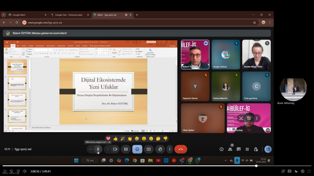314x176 pixels.
Task: Click Yasemin Demir participant tile
Action: (195, 86)
